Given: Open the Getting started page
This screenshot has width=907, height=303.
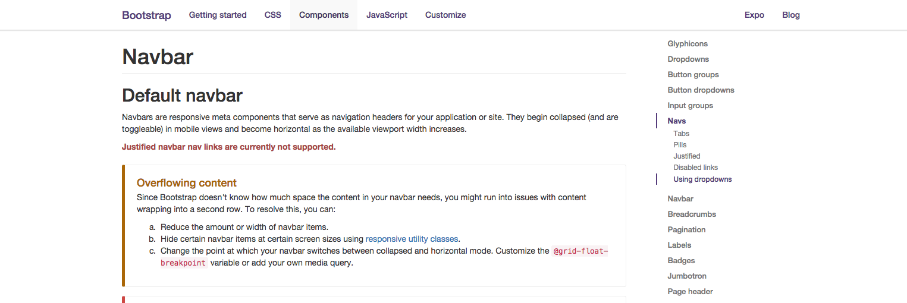Looking at the screenshot, I should pos(218,15).
